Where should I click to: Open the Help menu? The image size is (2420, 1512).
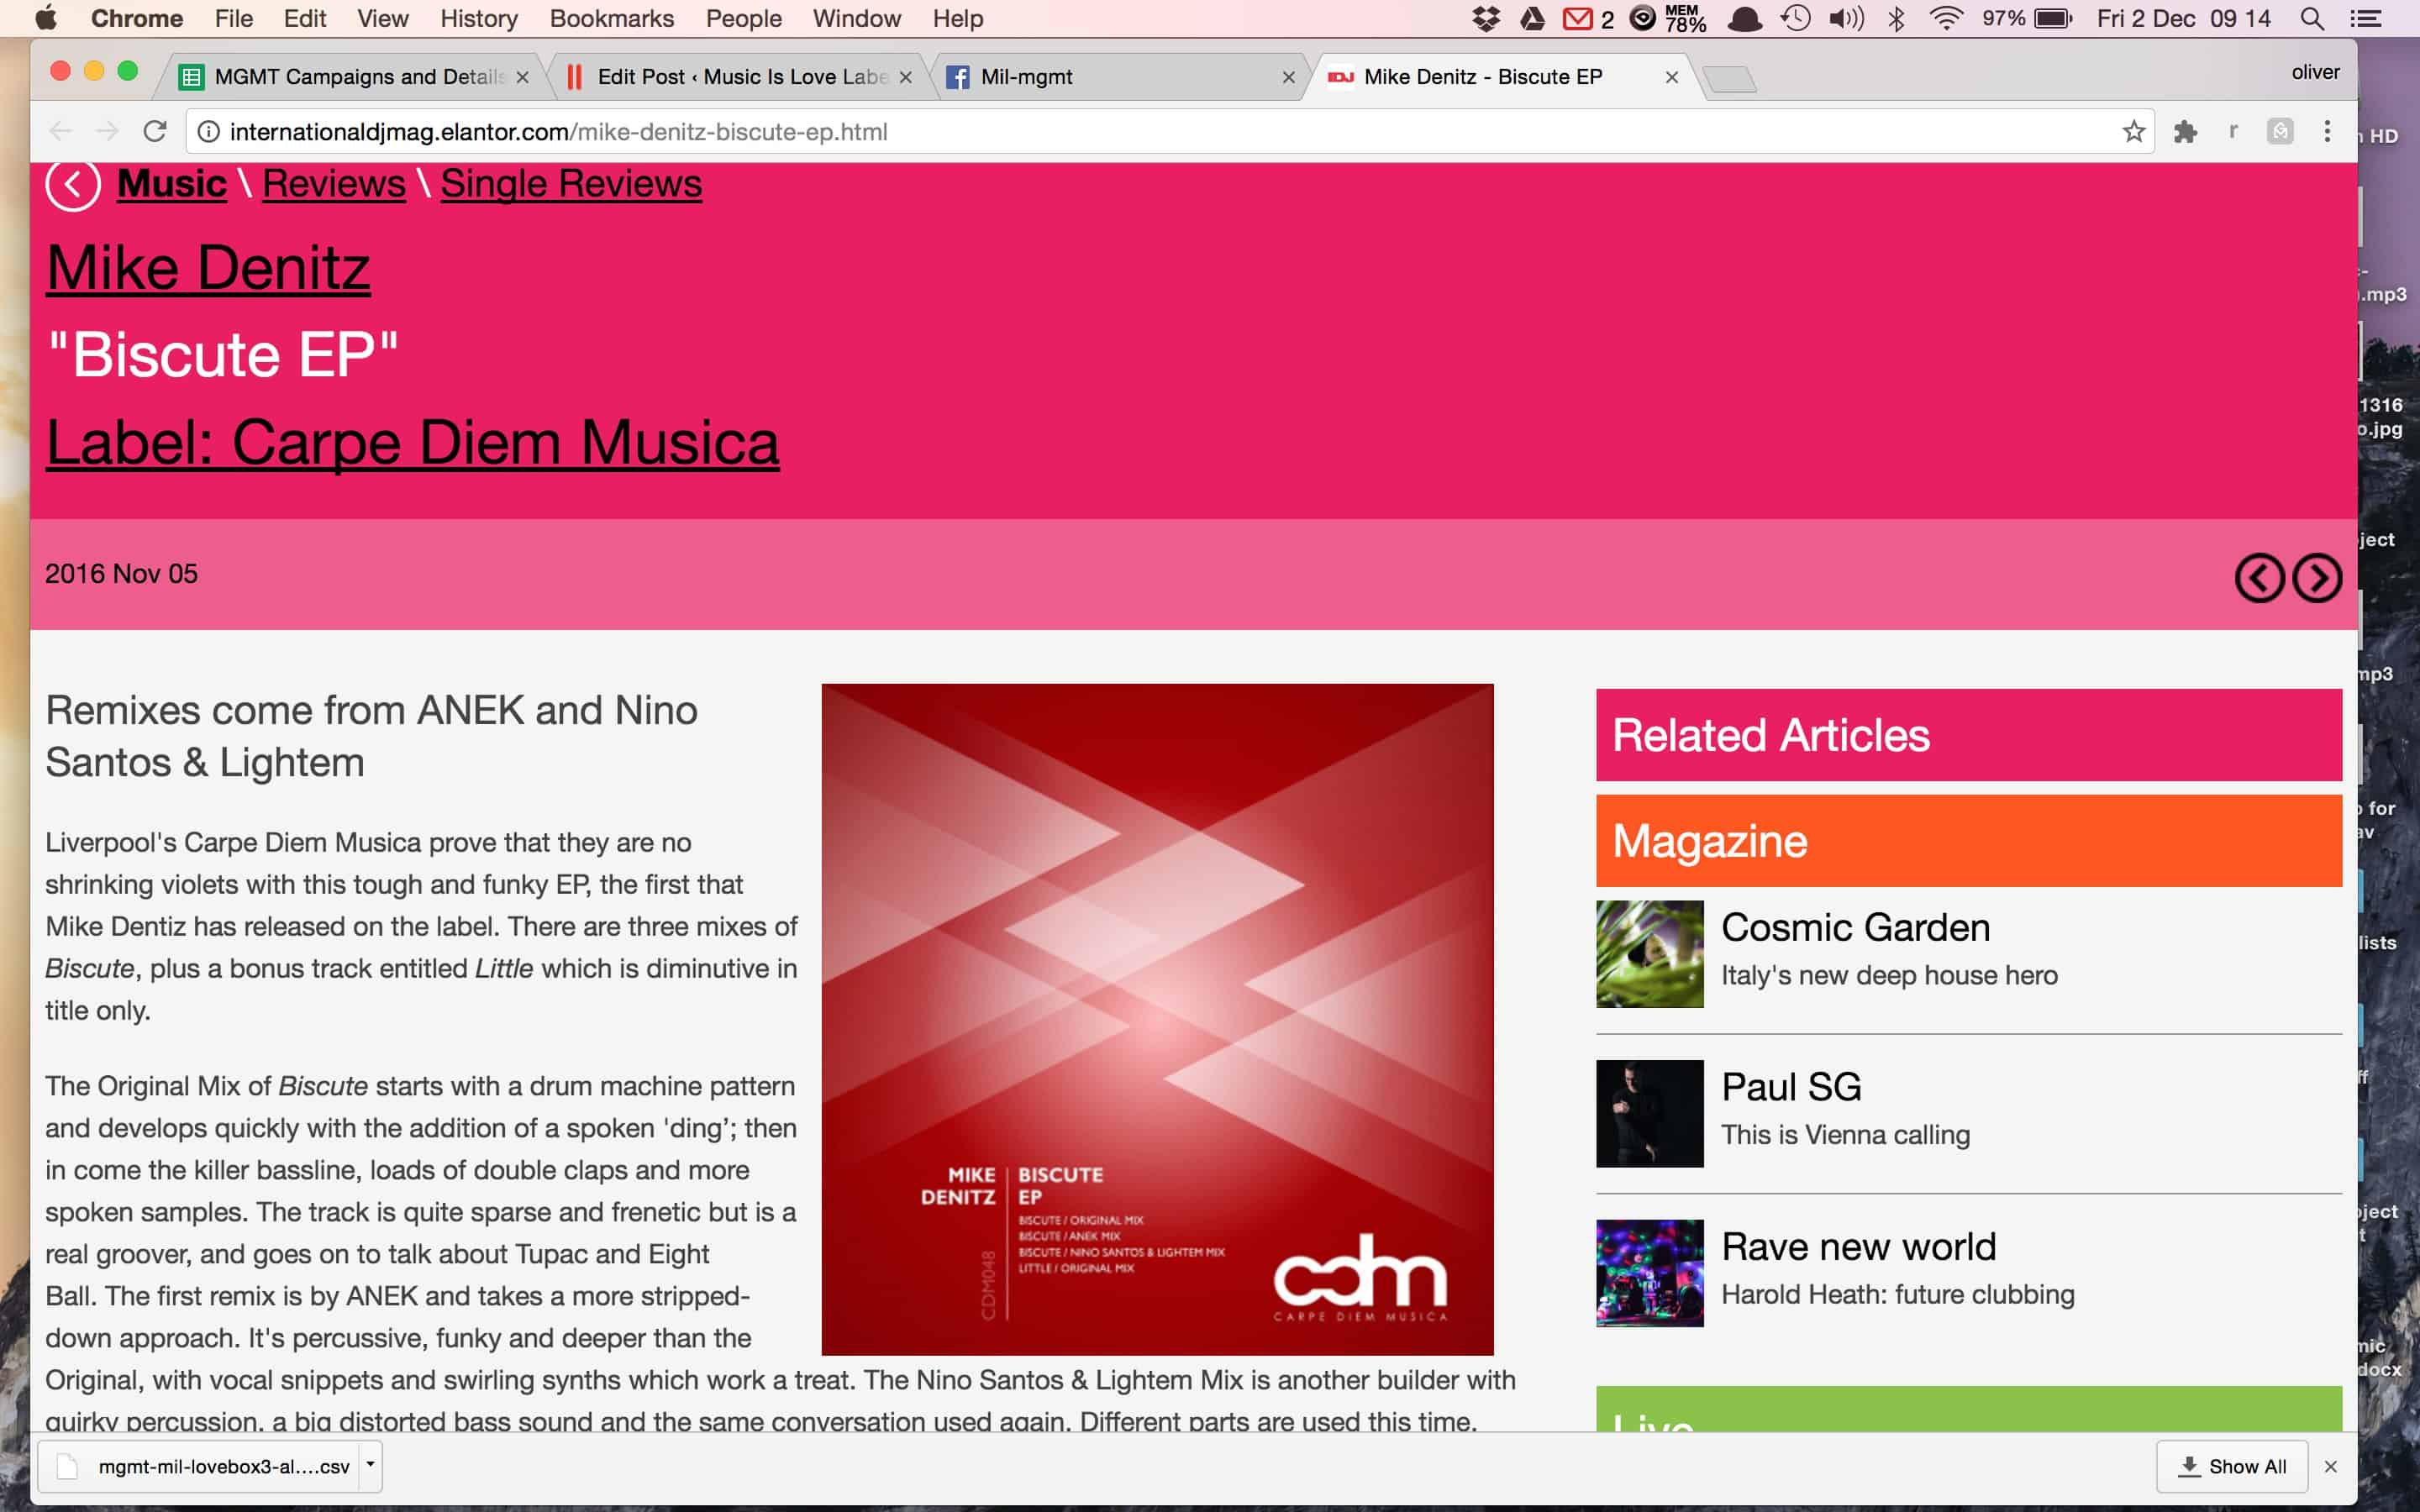pyautogui.click(x=958, y=18)
